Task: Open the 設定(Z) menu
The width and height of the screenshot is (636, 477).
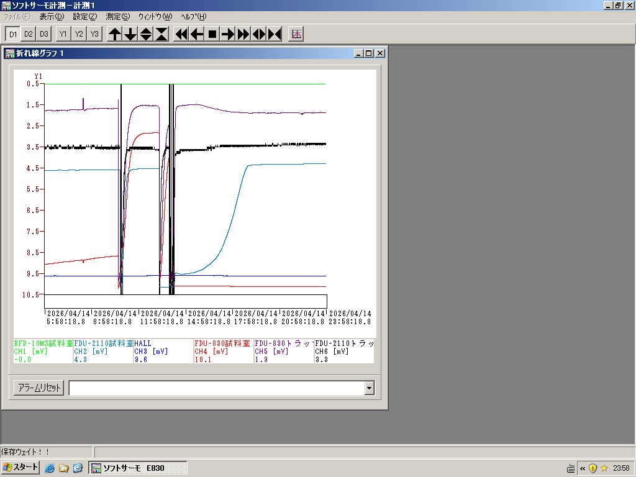Action: 84,16
